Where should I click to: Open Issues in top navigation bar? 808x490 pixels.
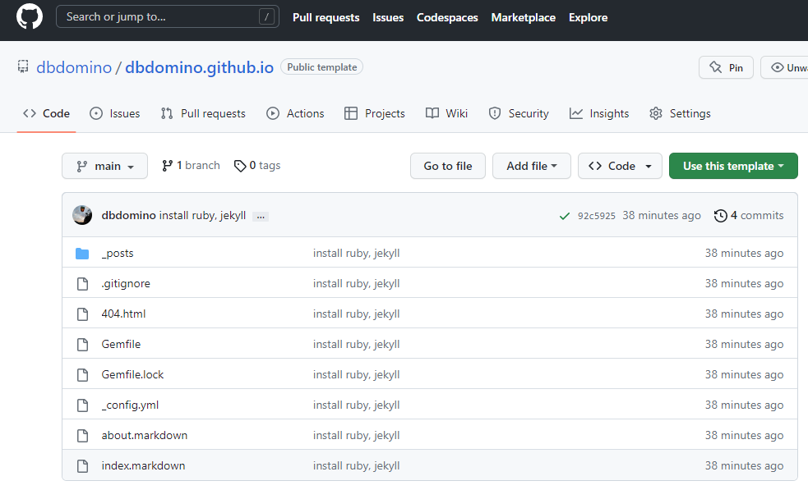(x=388, y=17)
